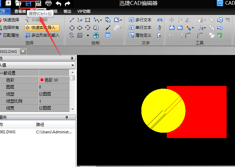The width and height of the screenshot is (235, 167).
Task: Click Select All (选择所有) button
Action: tap(10, 28)
